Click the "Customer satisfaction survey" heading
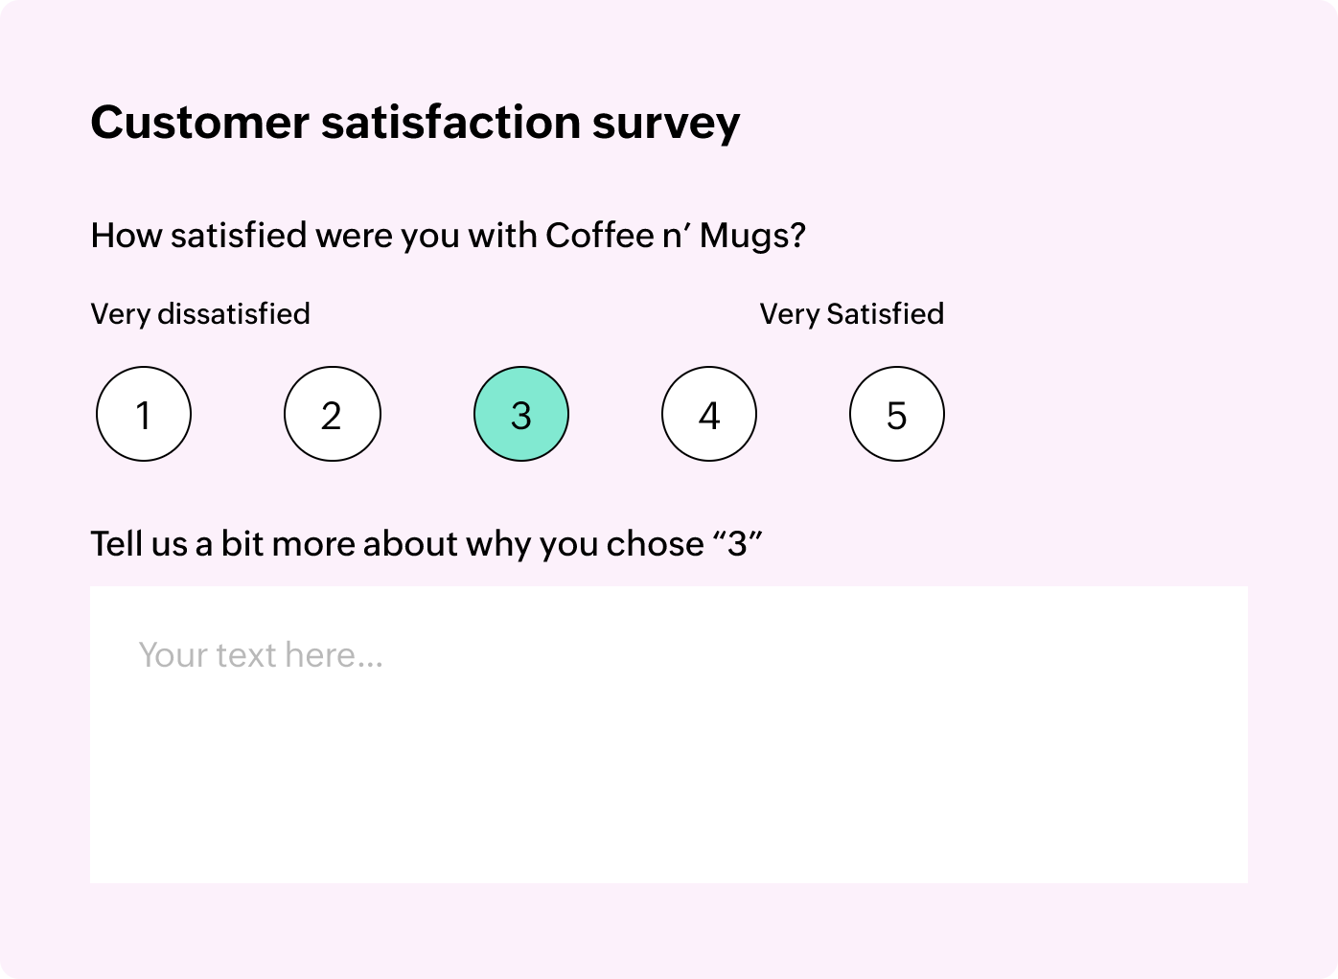Image resolution: width=1338 pixels, height=979 pixels. point(415,123)
